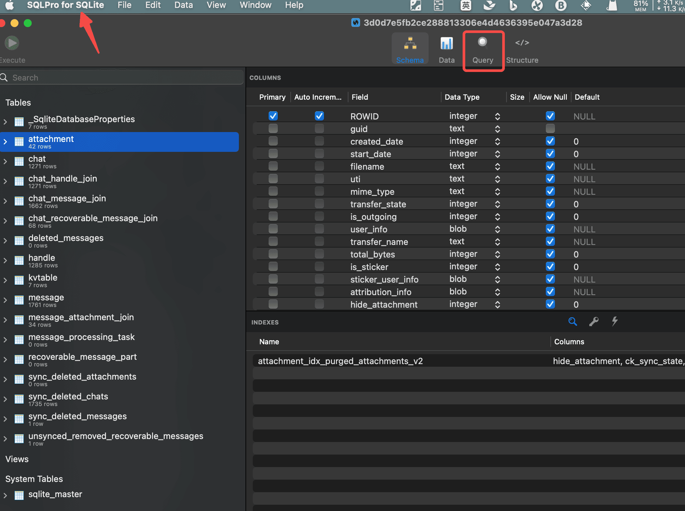The height and width of the screenshot is (511, 685).
Task: Enable Allow Null checkbox for guid field
Action: coord(550,128)
